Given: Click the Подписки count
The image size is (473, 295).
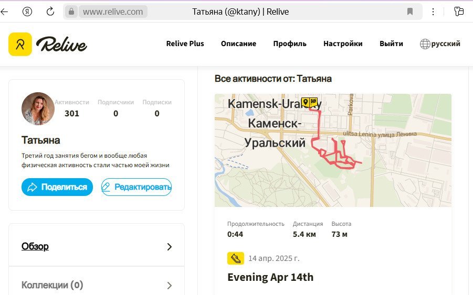Looking at the screenshot, I should pos(157,114).
